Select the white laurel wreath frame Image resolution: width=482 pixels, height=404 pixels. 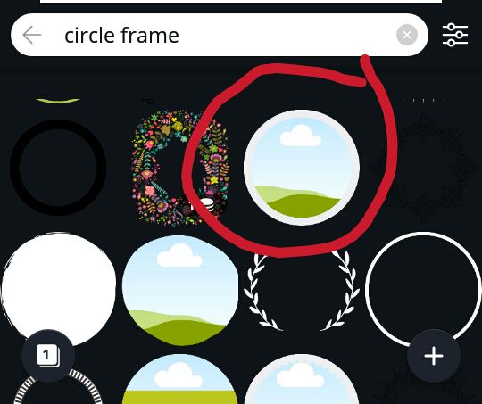tap(302, 291)
